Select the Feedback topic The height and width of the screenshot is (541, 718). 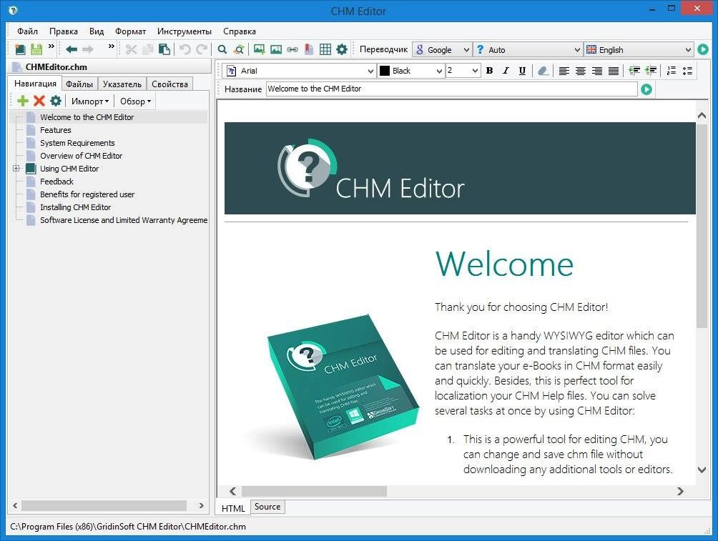pyautogui.click(x=56, y=182)
